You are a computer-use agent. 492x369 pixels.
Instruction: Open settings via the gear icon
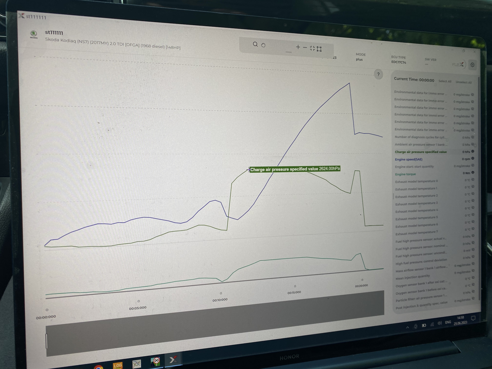pos(473,65)
